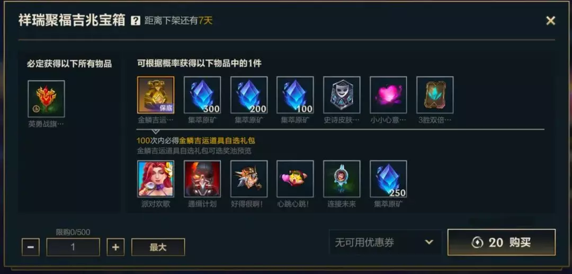Decrease purchase quantity with minus button

pos(31,247)
